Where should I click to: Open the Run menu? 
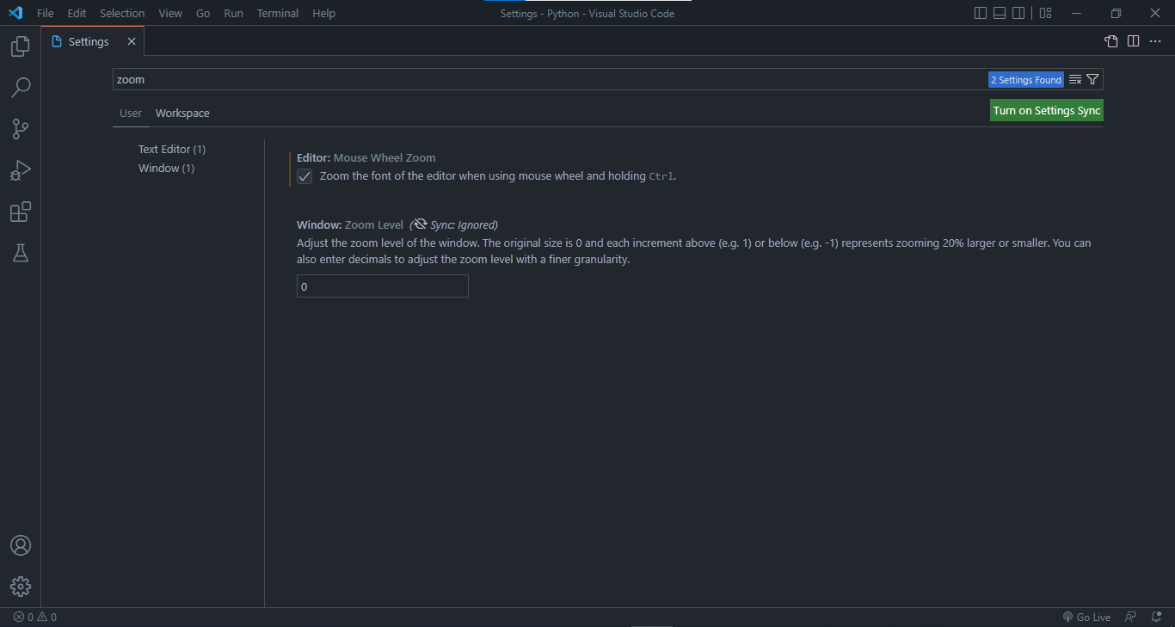[x=233, y=13]
